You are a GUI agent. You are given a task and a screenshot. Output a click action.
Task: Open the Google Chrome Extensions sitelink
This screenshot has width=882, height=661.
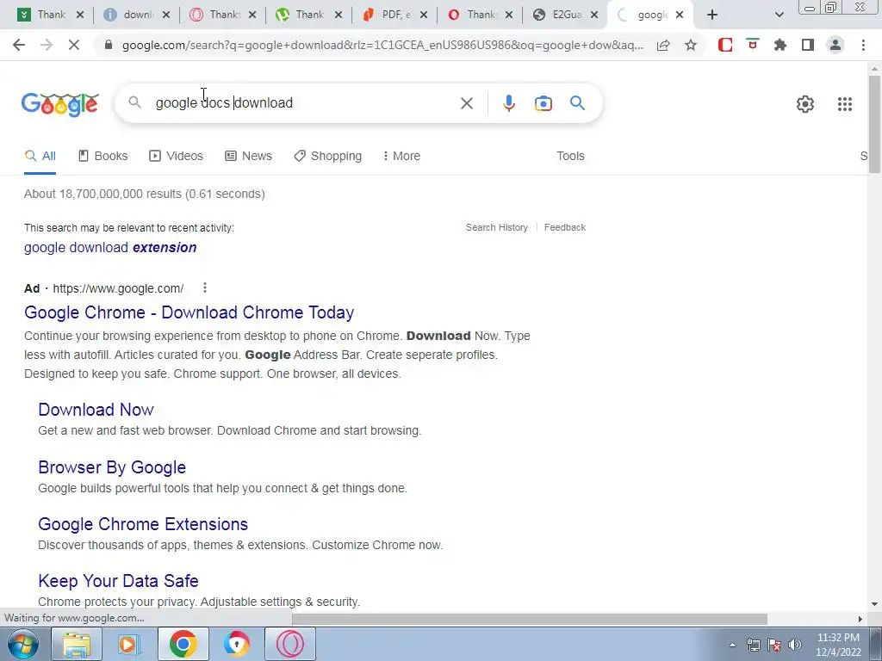point(143,524)
